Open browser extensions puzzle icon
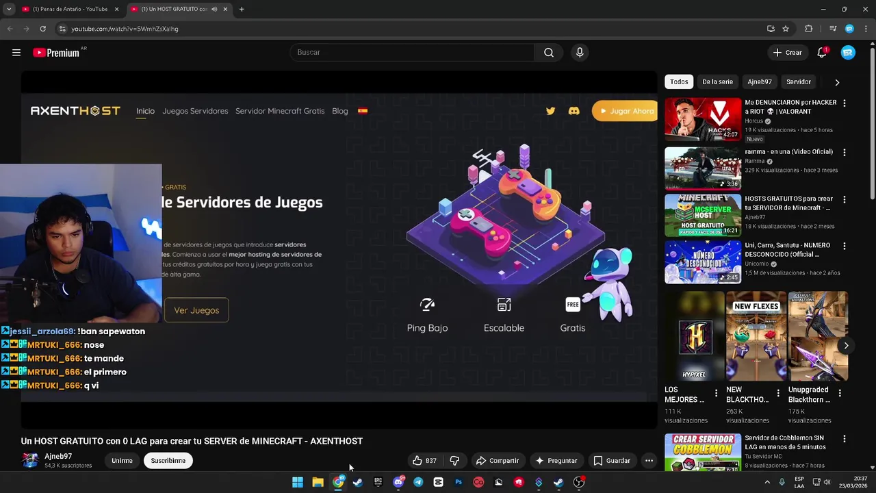Screen dimensions: 876x493 (809, 29)
